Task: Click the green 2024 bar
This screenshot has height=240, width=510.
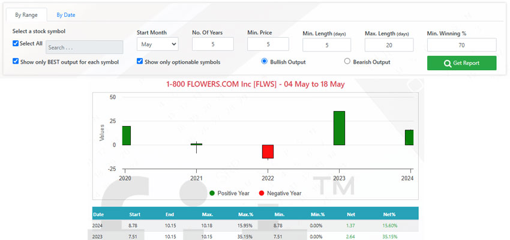Action: tap(409, 137)
